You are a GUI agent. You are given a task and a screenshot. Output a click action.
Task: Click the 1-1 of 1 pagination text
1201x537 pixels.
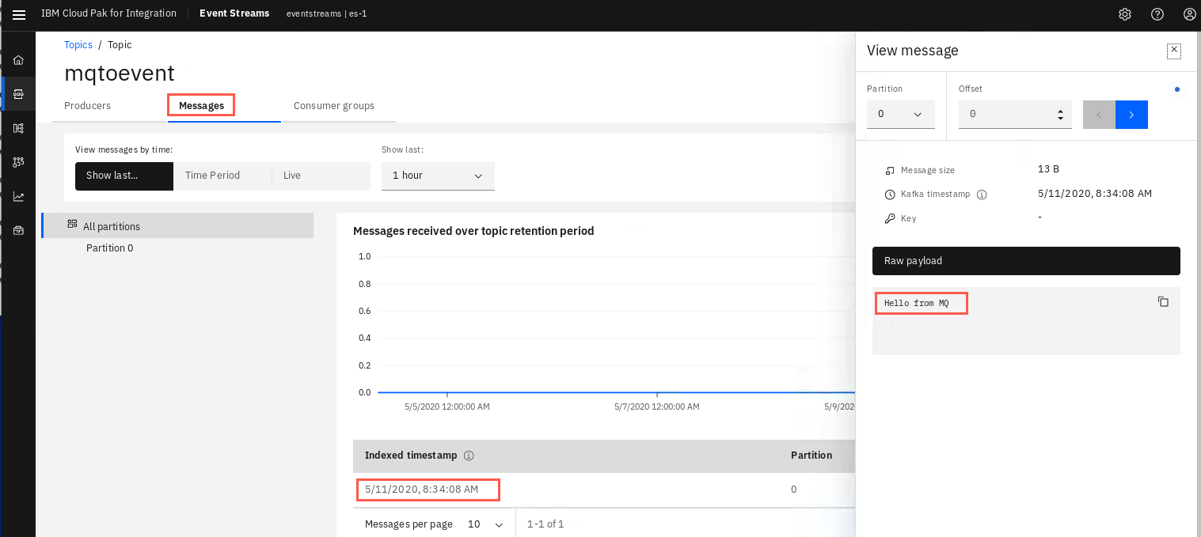(x=545, y=524)
